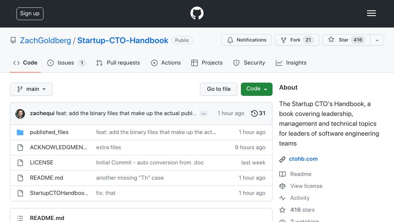Open the published_files folder
The image size is (394, 222).
[49, 132]
